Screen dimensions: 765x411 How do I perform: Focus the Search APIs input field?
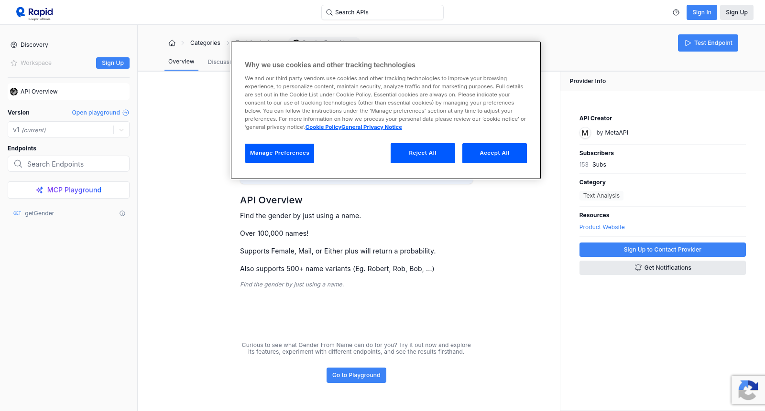382,12
